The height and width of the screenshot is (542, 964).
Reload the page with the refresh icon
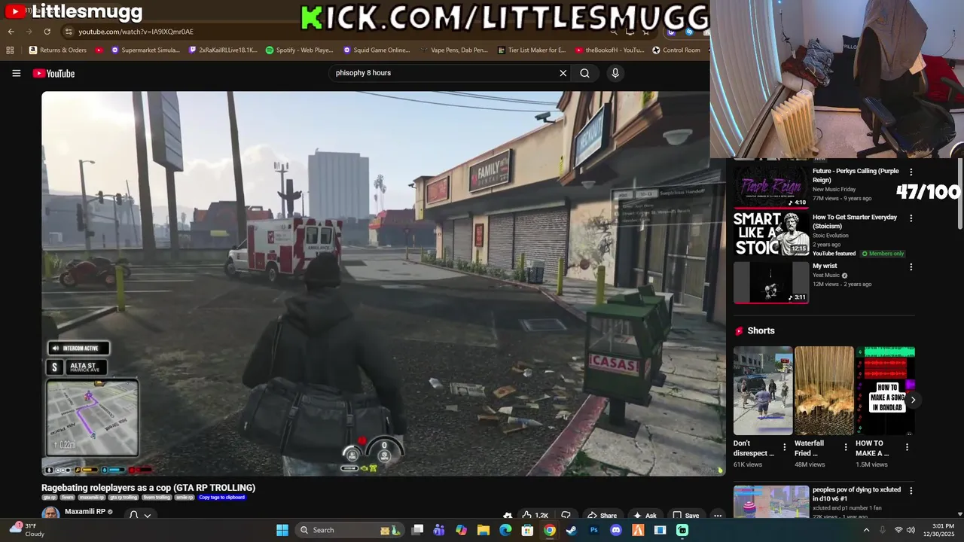pos(47,32)
